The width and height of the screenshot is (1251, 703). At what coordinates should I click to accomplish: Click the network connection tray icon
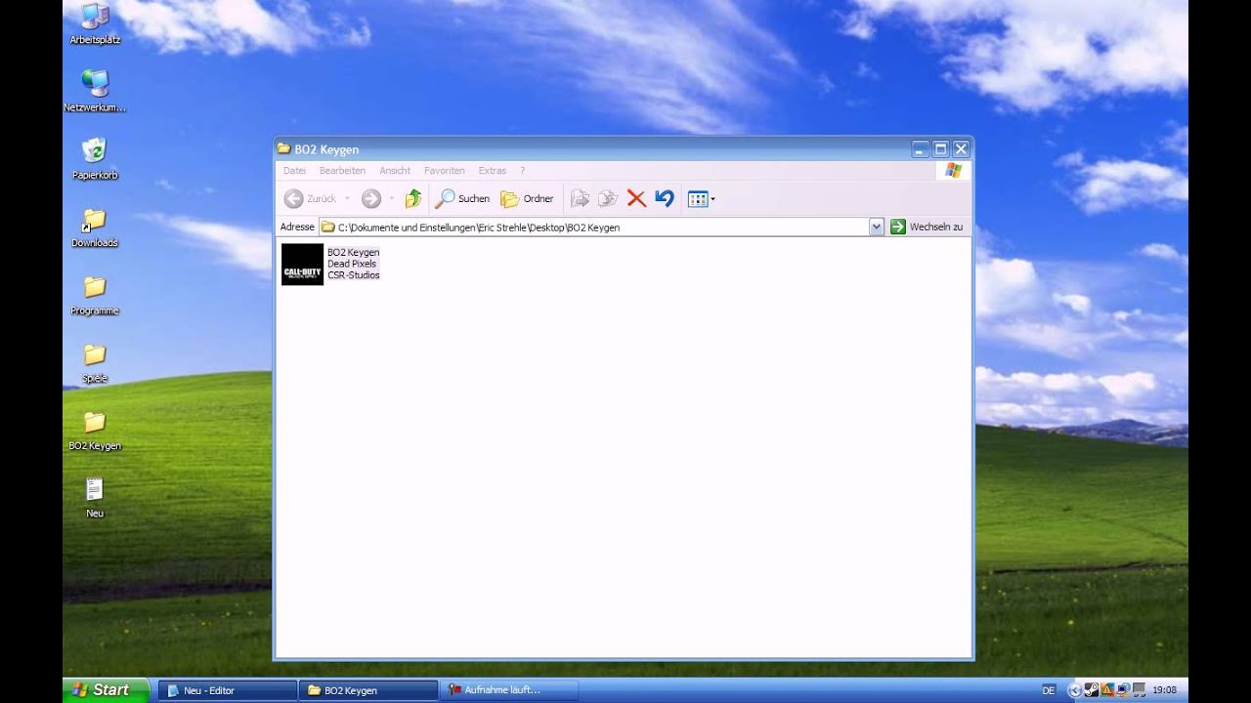[x=1123, y=690]
